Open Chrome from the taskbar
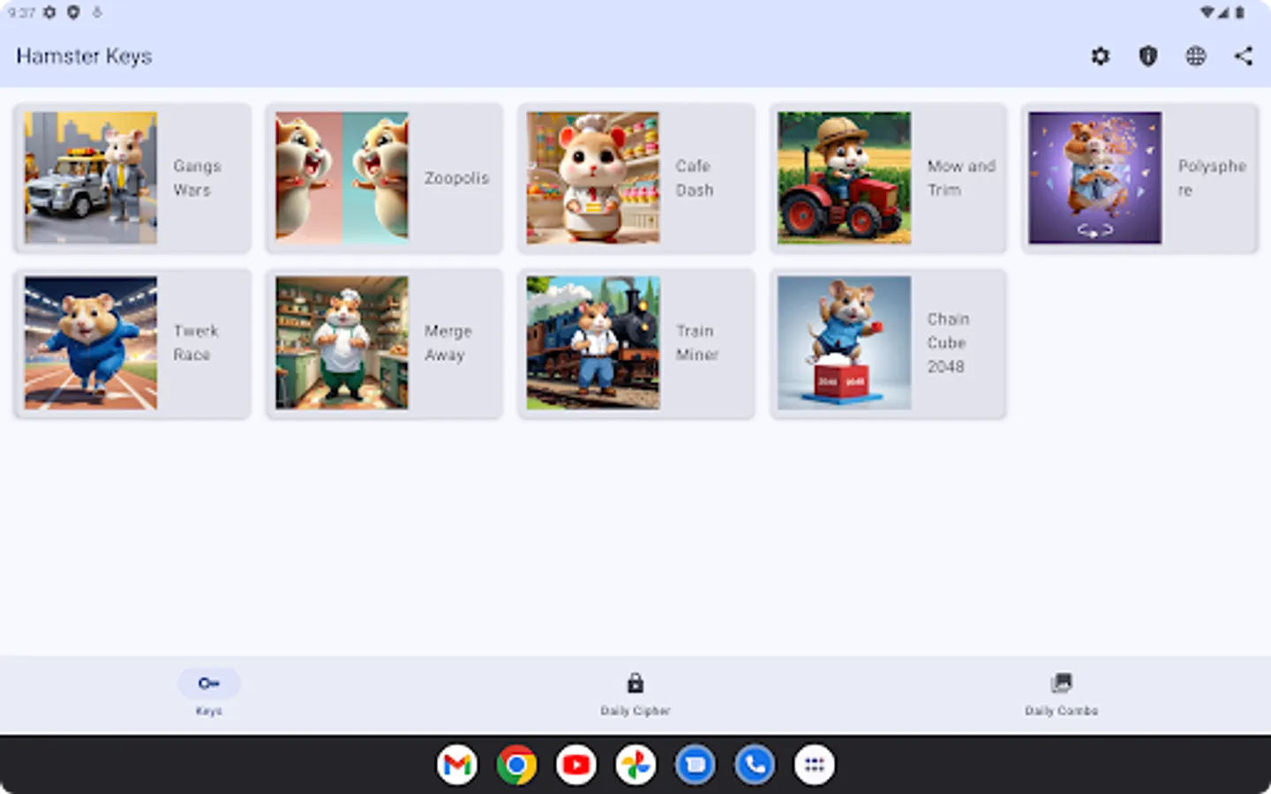1271x794 pixels. click(516, 764)
